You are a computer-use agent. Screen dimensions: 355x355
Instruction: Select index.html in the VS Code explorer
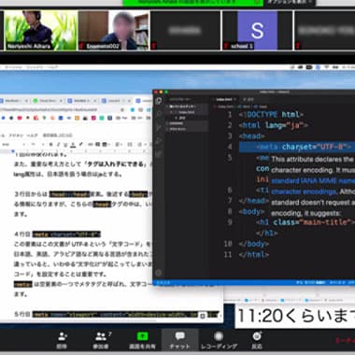tap(187, 112)
